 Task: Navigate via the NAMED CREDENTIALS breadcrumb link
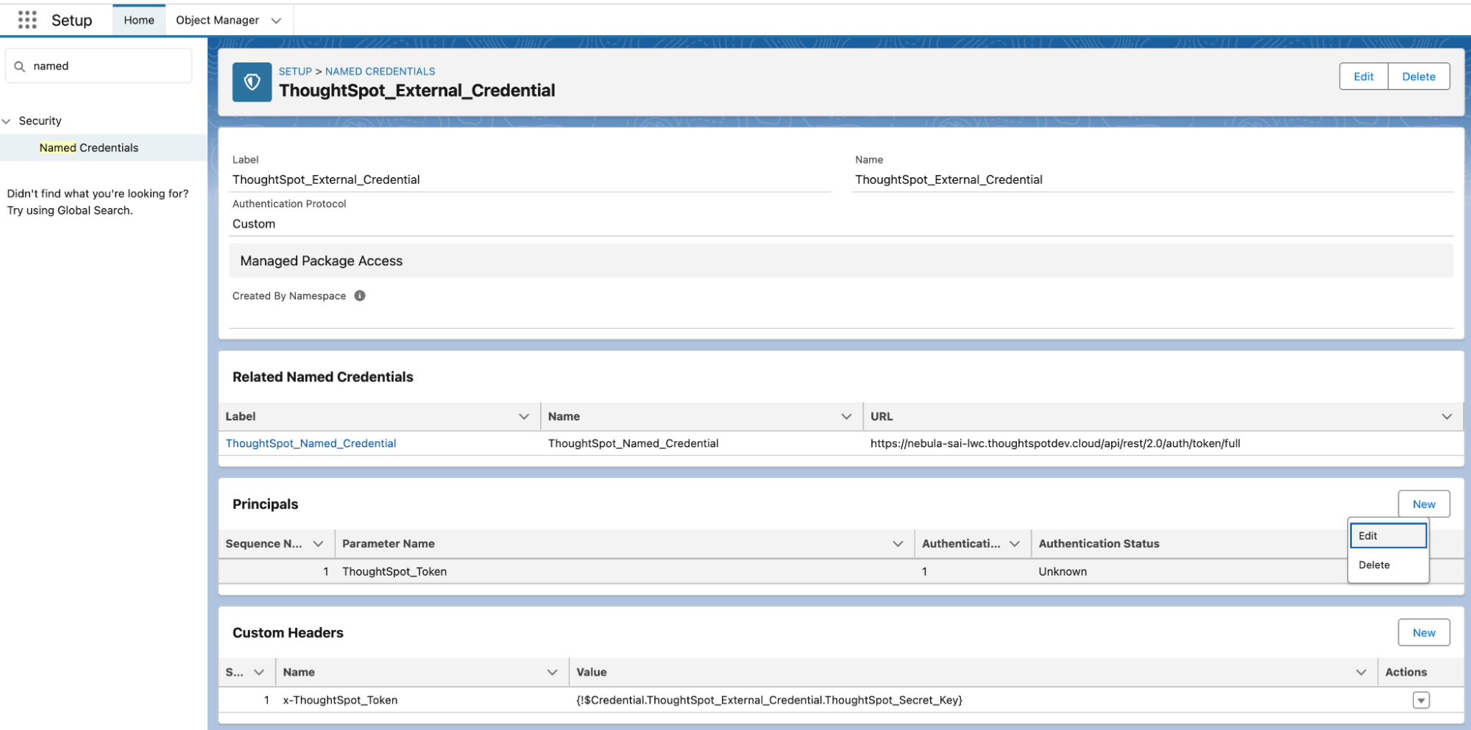[x=380, y=71]
